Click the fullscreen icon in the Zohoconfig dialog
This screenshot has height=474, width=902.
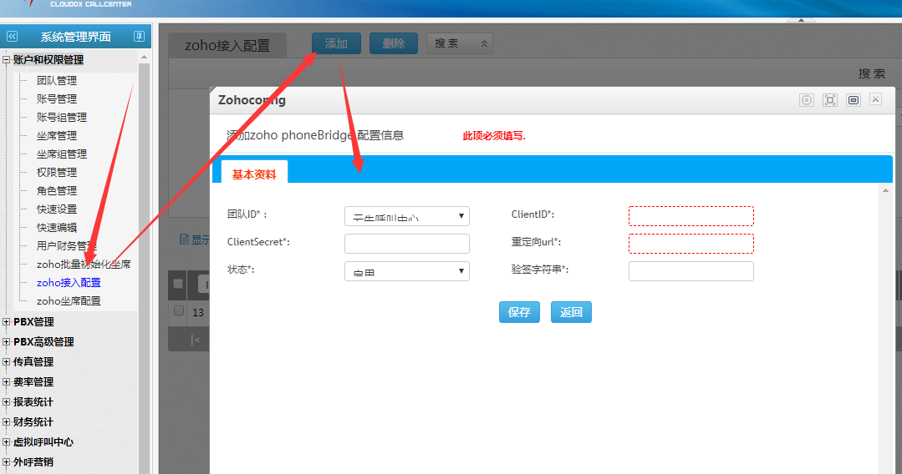coord(829,100)
